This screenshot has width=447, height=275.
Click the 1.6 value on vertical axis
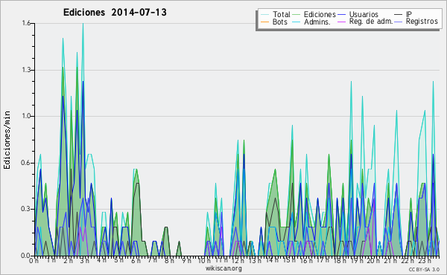tap(26, 23)
